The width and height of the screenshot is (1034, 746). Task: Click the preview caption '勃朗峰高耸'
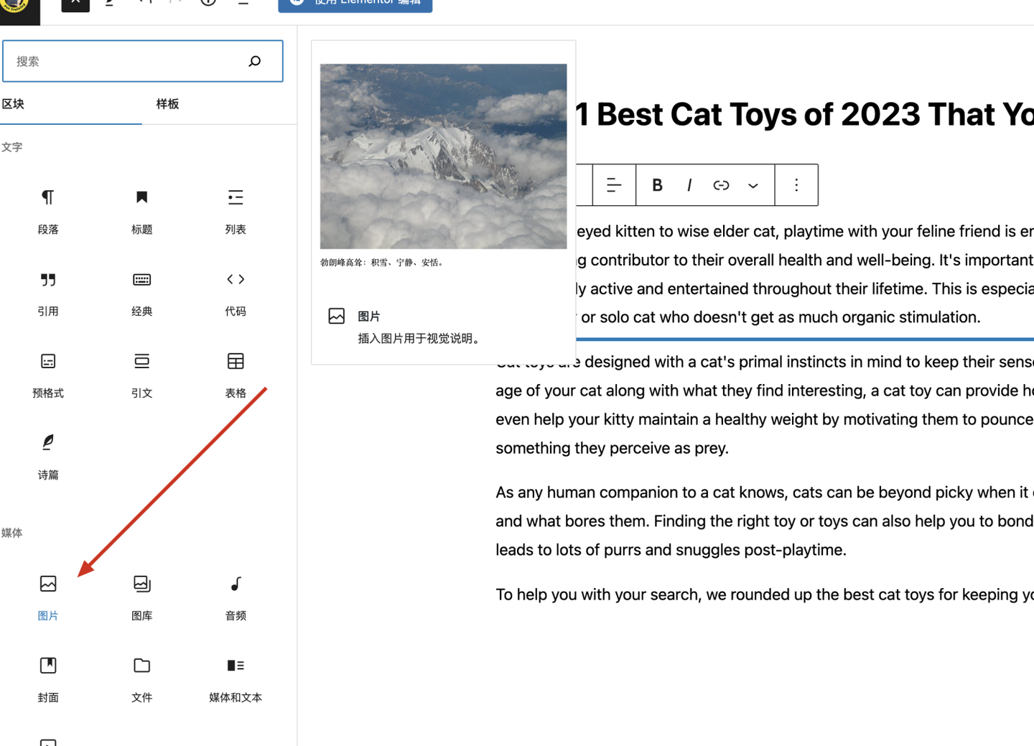click(383, 262)
